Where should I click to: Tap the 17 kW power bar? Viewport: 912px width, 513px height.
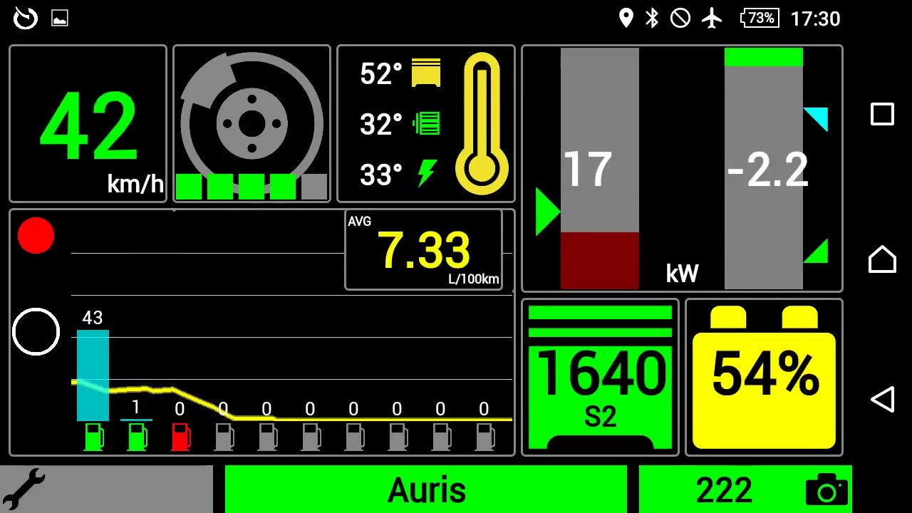click(600, 168)
